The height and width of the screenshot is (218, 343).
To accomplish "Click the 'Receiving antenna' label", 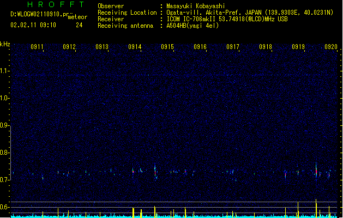I will [x=125, y=26].
